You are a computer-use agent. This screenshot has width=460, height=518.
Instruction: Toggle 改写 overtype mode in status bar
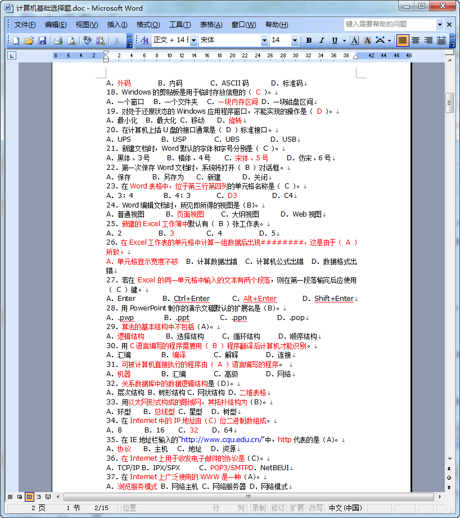315,508
